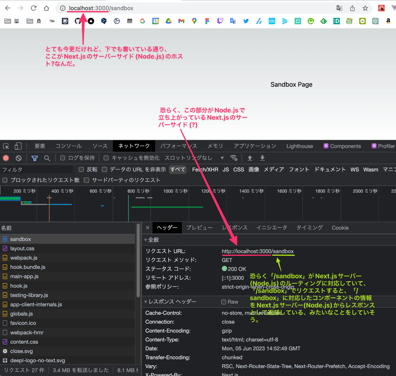Switch to the コンソール tab
The image size is (396, 376).
[x=69, y=146]
